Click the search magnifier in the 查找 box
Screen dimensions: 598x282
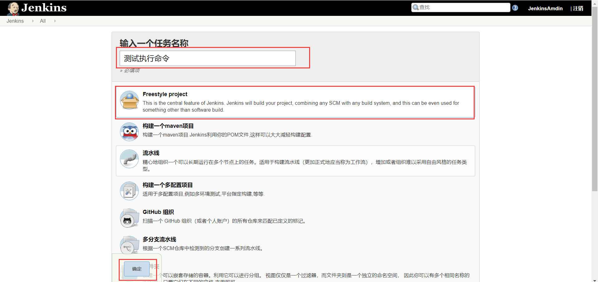coord(415,7)
